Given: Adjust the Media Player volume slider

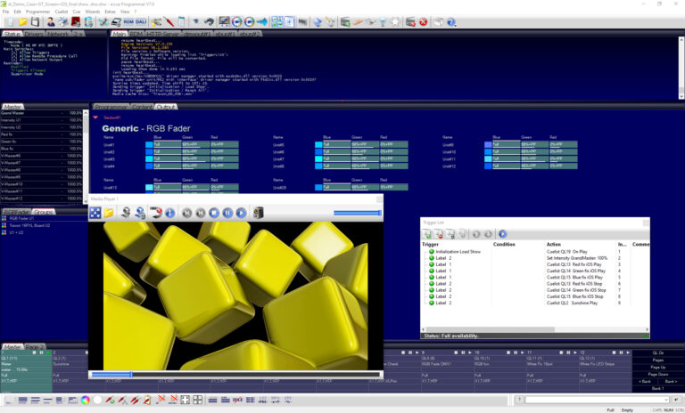Looking at the screenshot, I should click(x=358, y=213).
